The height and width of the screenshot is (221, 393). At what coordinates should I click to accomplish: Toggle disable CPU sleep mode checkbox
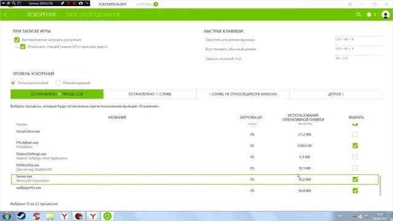click(23, 47)
